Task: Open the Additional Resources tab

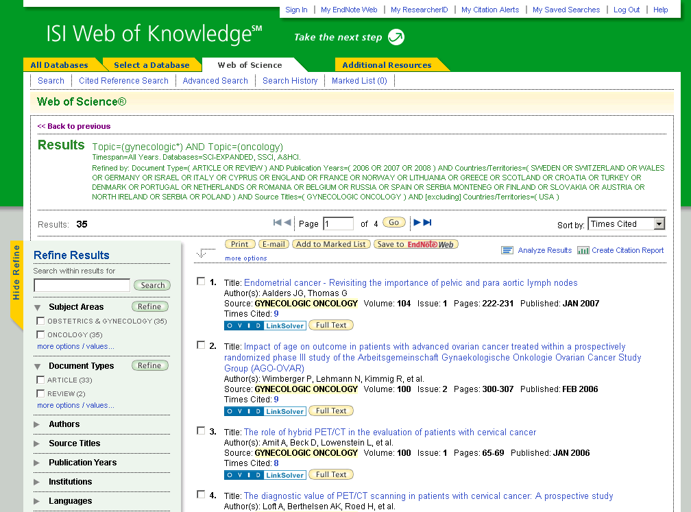Action: click(x=387, y=64)
